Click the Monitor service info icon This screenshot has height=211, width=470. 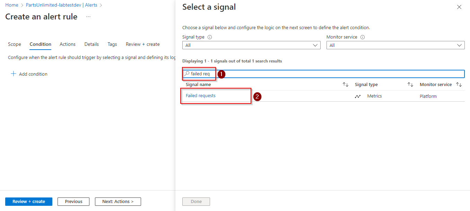pyautogui.click(x=363, y=37)
